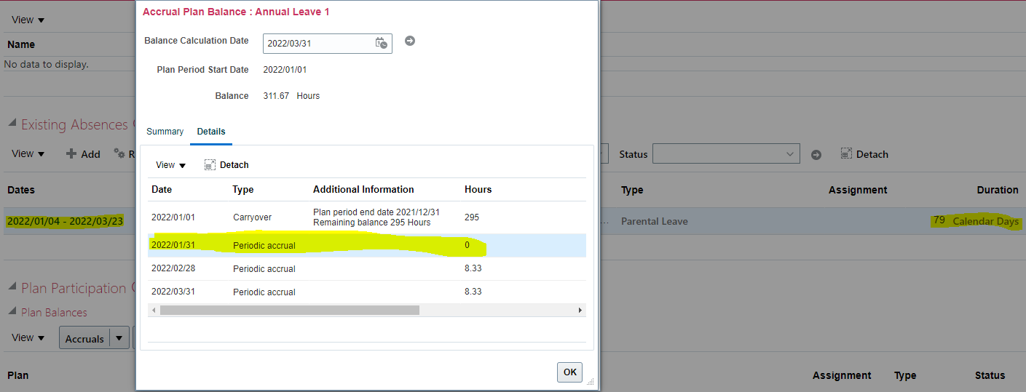The image size is (1026, 392).
Task: Open the Balance Calculation Date calendar picker
Action: click(x=382, y=43)
